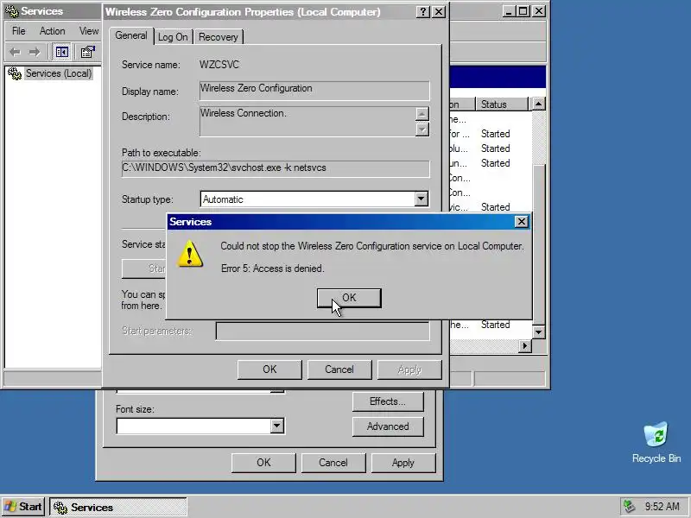The image size is (691, 518).
Task: Click the Status column header
Action: click(x=502, y=104)
